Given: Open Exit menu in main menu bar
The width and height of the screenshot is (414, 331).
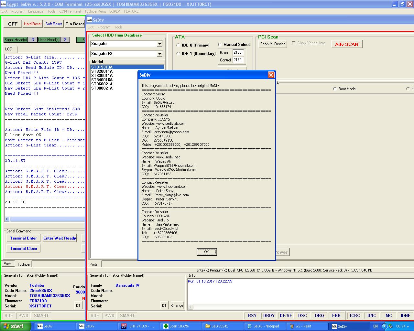Looking at the screenshot, I should point(5,11).
